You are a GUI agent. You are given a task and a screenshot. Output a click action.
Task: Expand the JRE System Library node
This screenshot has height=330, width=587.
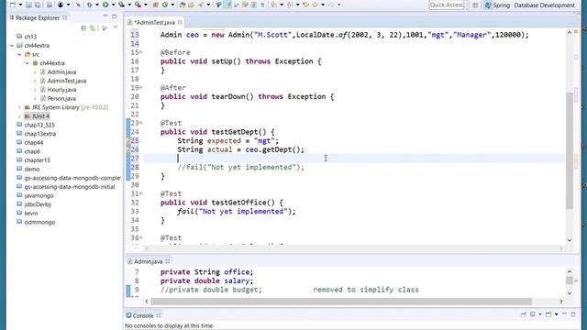[20, 107]
